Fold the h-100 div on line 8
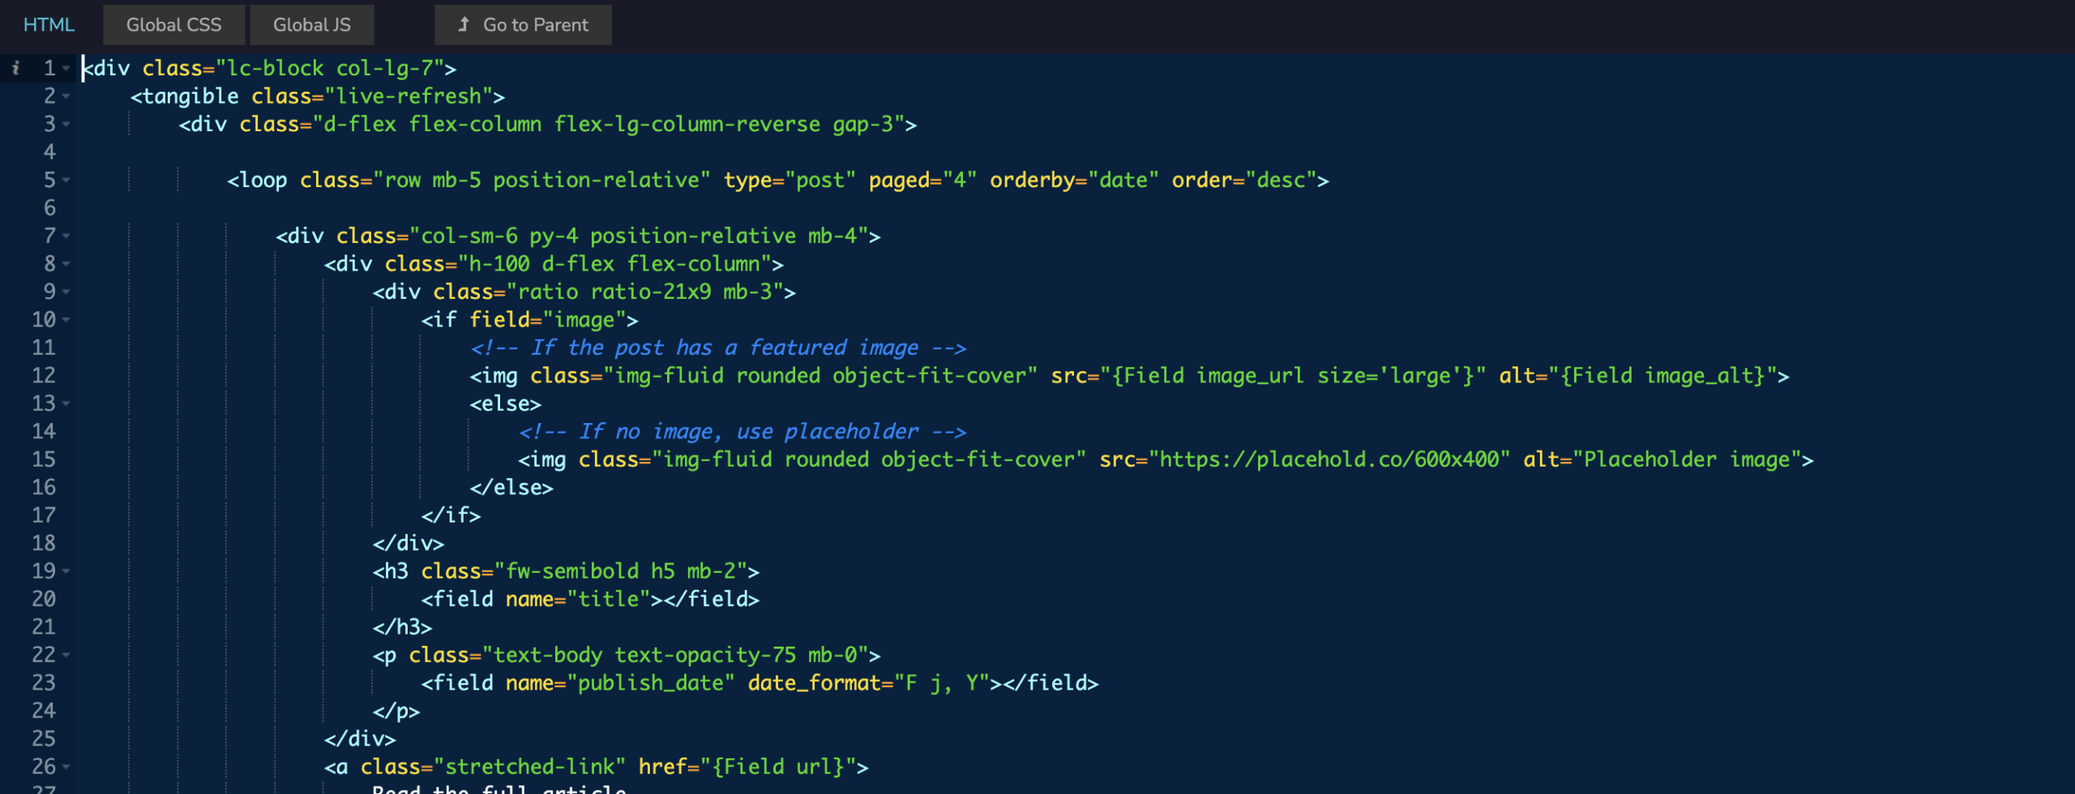The height and width of the screenshot is (794, 2075). pos(66,264)
